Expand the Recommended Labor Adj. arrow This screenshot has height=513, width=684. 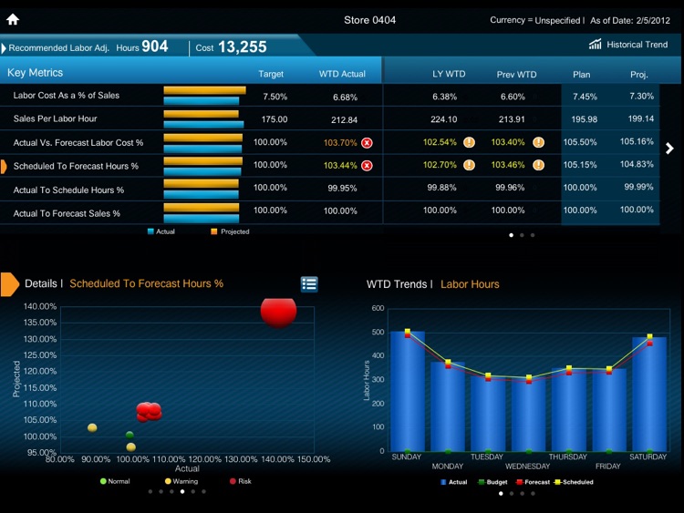pyautogui.click(x=4, y=47)
